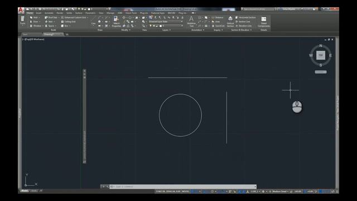Add a new drawing tab with plus
The height and width of the screenshot is (201, 357).
(67, 35)
